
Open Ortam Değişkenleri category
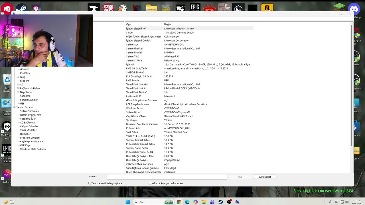point(31,115)
